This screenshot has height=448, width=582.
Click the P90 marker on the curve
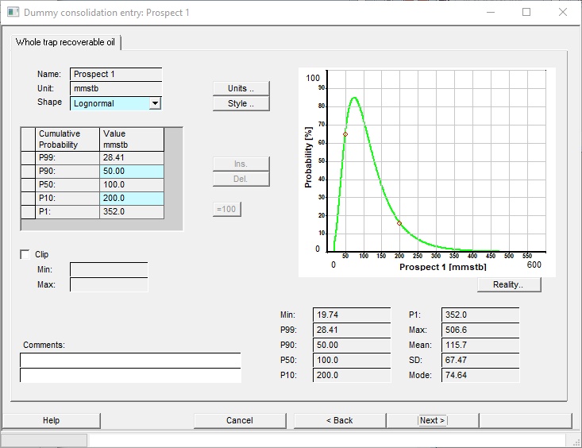point(345,134)
